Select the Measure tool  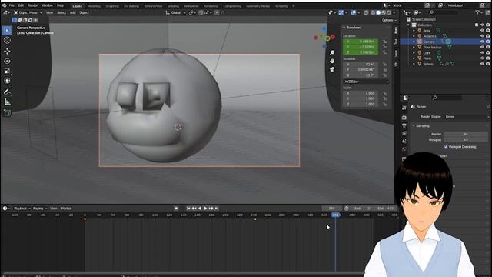[7, 102]
